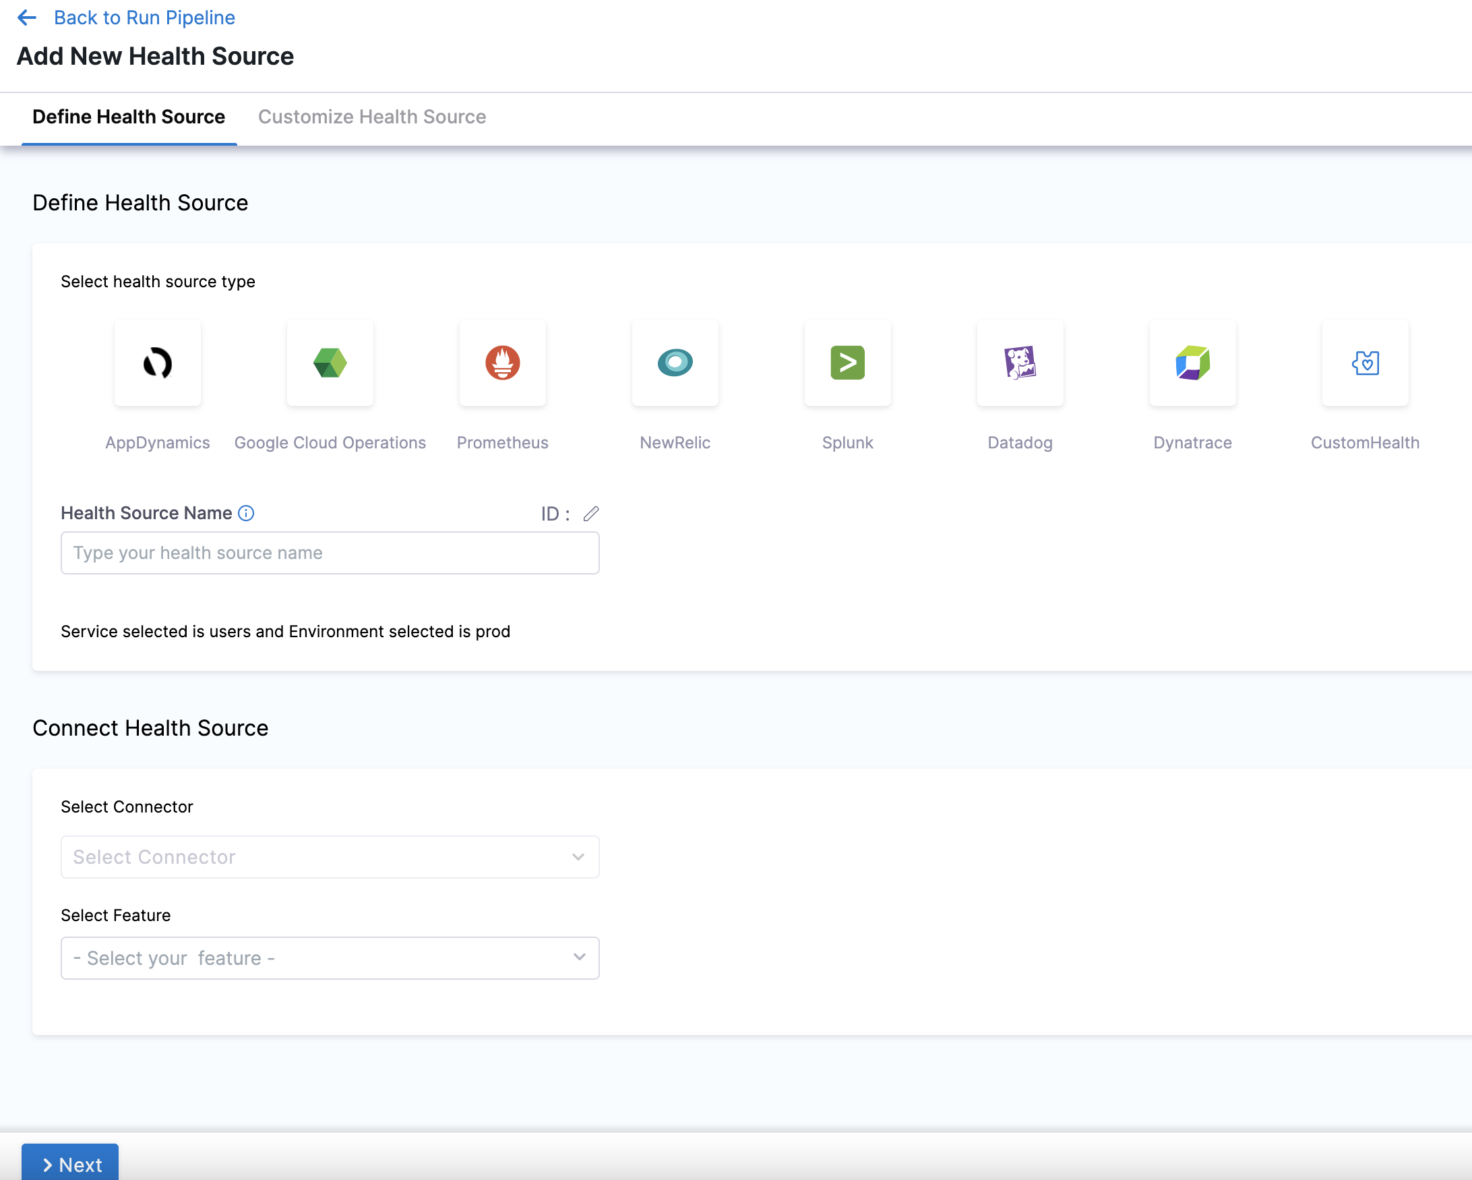Choose the Splunk health source icon
The image size is (1472, 1180).
click(x=847, y=363)
